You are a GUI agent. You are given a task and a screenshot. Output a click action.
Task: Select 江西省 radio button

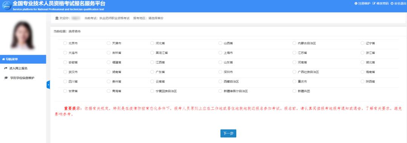[x=152, y=62]
